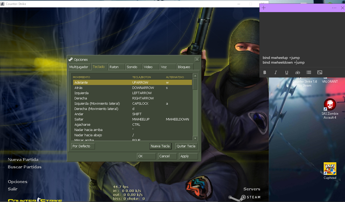This screenshot has height=202, width=345.
Task: Click the keybinding list scrollbar thumb
Action: [195, 84]
